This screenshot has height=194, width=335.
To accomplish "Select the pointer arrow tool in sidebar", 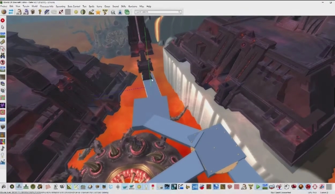I will click(x=3, y=27).
